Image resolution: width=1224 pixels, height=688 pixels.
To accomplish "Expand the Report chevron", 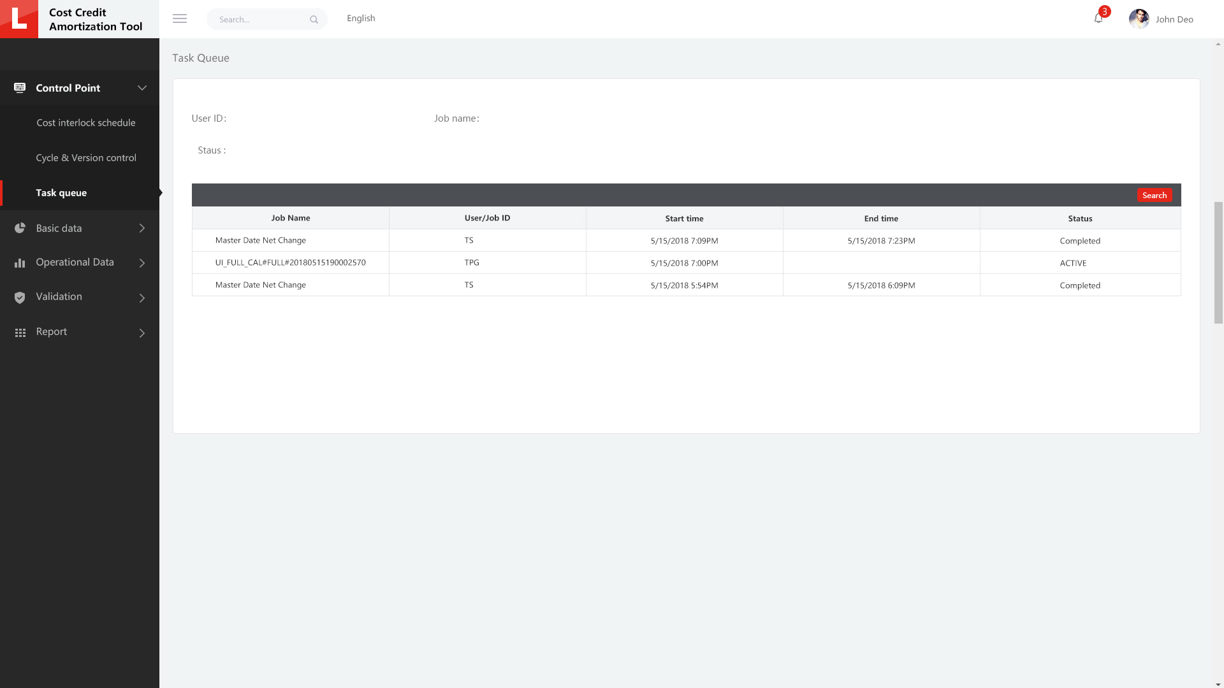I will click(142, 333).
